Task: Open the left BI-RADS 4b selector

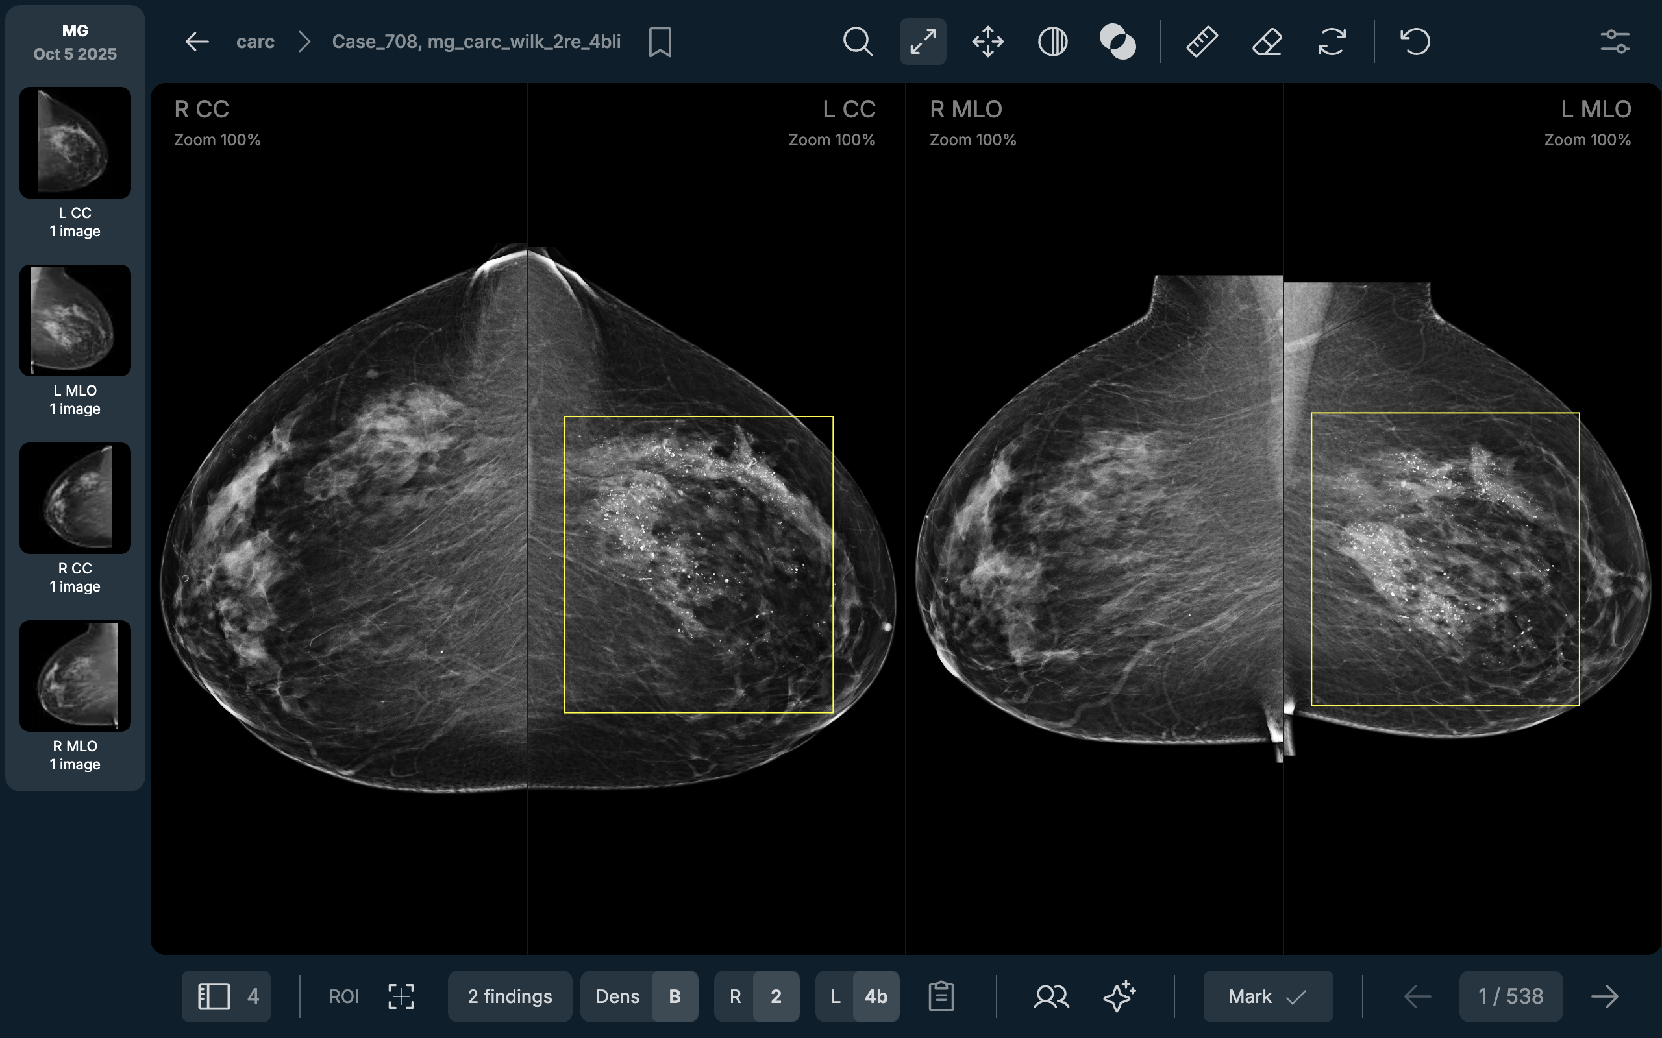Action: point(875,996)
